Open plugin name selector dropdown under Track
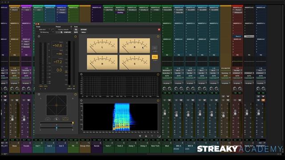The width and height of the screenshot is (285, 160). pyautogui.click(x=45, y=32)
